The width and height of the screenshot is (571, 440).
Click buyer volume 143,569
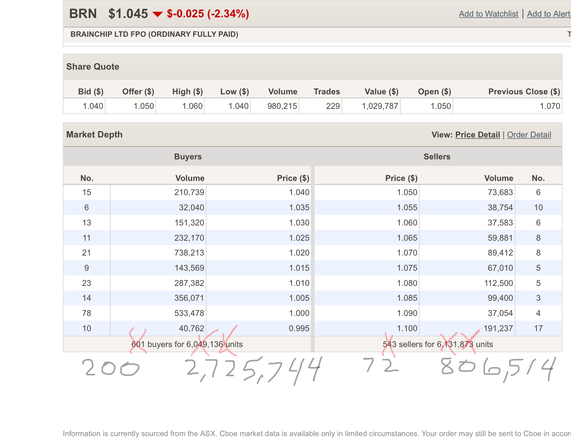click(189, 268)
